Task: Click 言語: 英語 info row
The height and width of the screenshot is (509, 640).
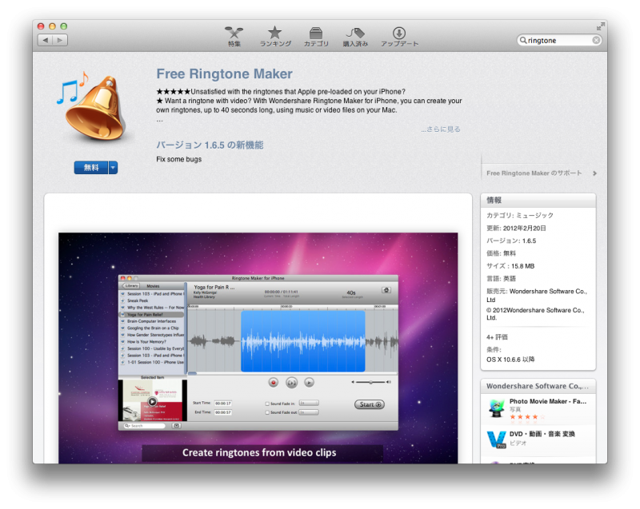Action: click(x=502, y=279)
